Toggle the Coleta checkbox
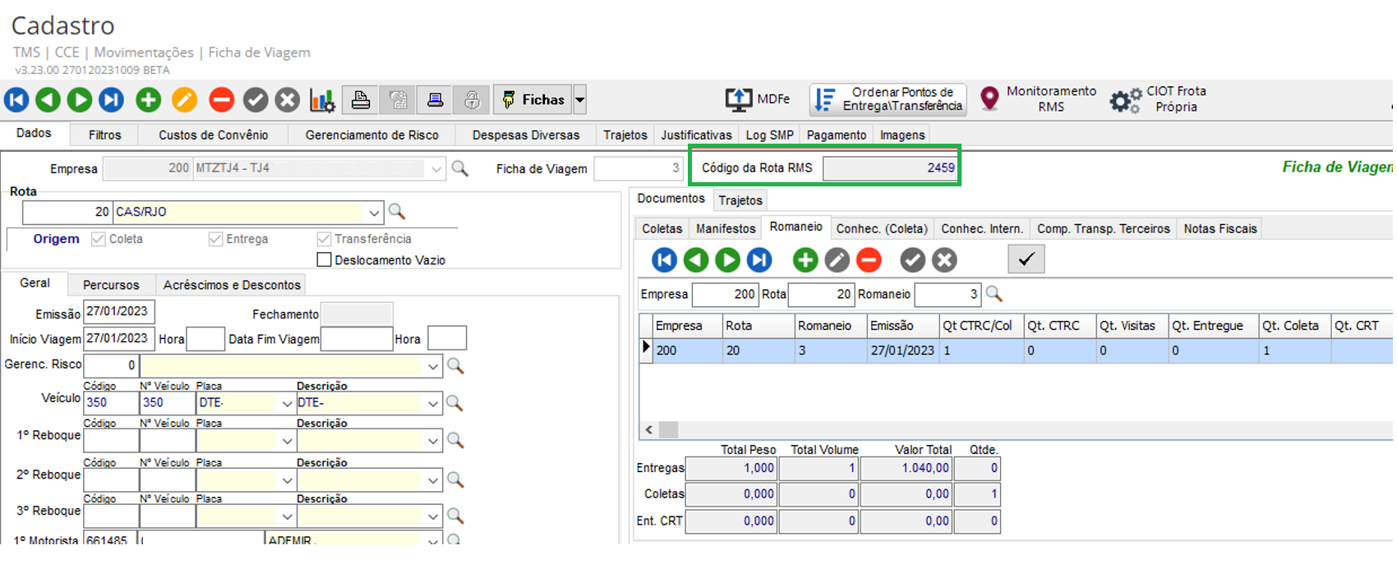 coord(99,239)
